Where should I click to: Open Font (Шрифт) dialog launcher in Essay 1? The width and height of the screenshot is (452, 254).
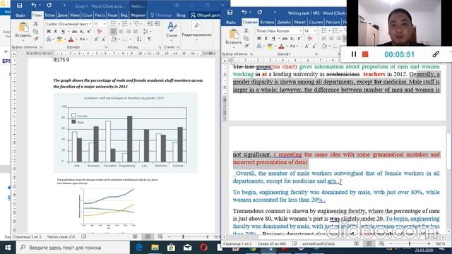click(106, 47)
